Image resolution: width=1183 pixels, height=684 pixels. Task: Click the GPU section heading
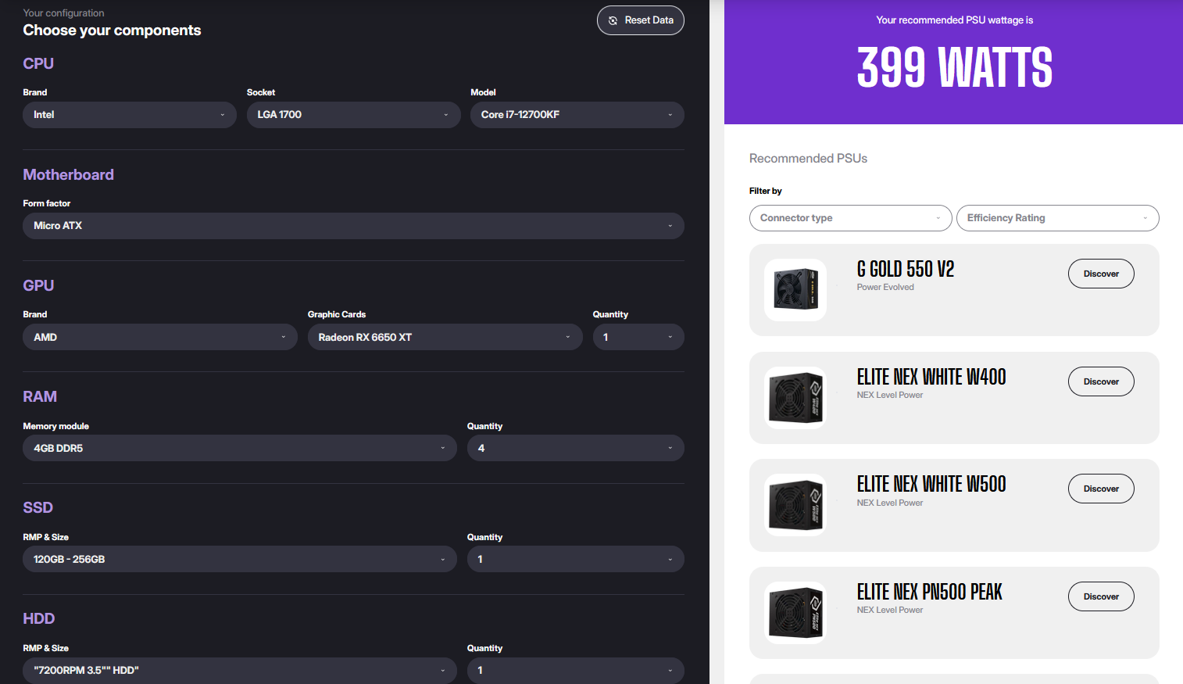tap(38, 286)
